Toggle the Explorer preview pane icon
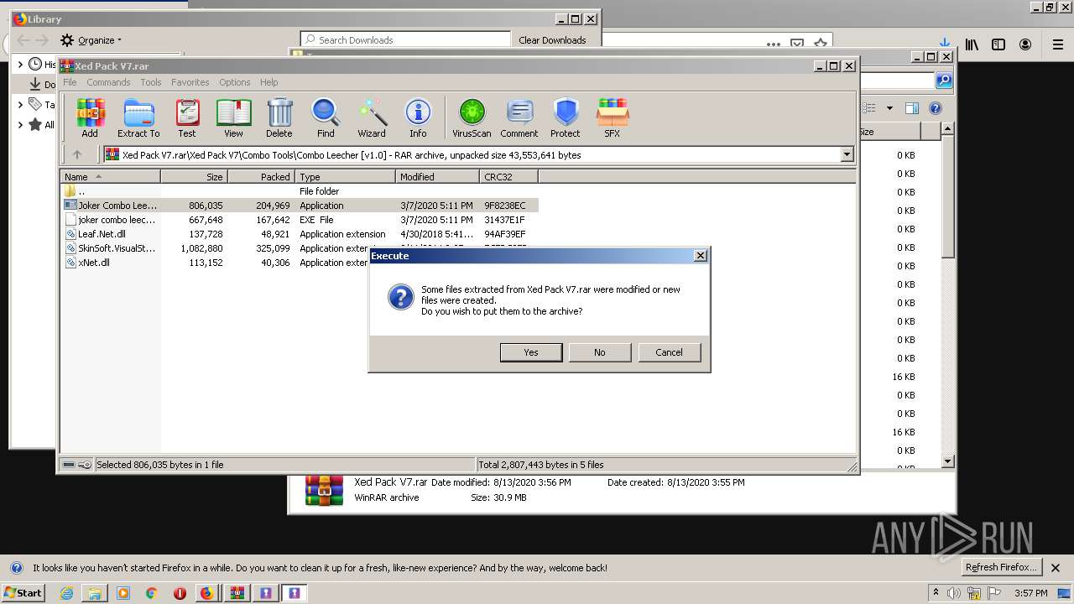 point(912,108)
